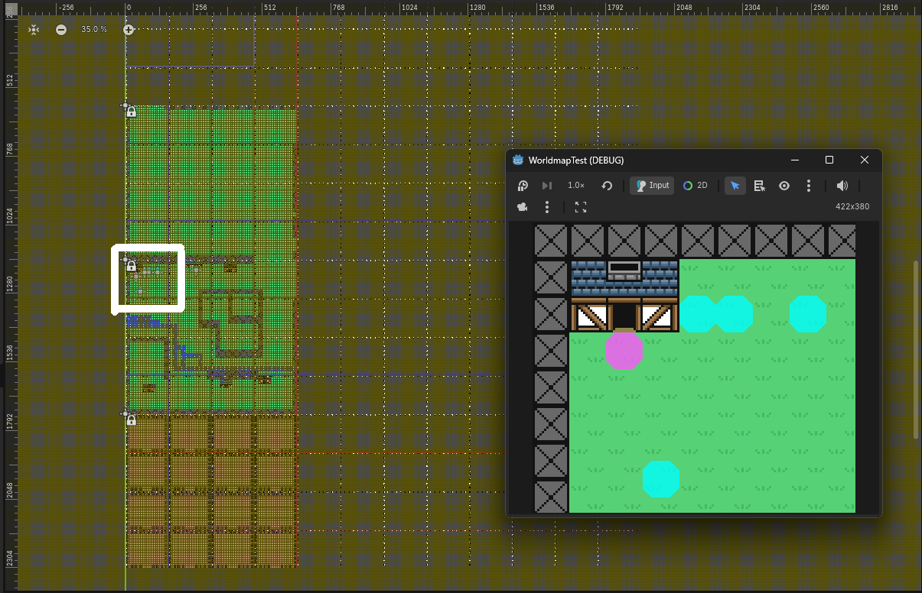This screenshot has width=922, height=593.
Task: Click the suspend/pause game icon
Action: click(523, 186)
